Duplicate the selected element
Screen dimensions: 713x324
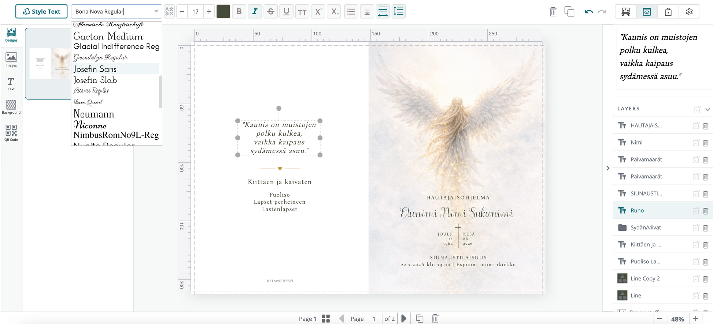point(569,12)
